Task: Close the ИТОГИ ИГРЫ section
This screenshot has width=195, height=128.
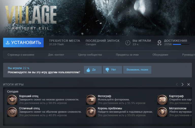Action: [189, 85]
